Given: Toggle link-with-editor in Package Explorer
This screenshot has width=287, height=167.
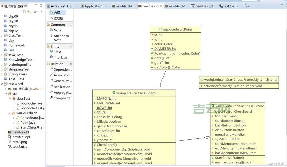Looking at the screenshot, I should click(x=29, y=12).
